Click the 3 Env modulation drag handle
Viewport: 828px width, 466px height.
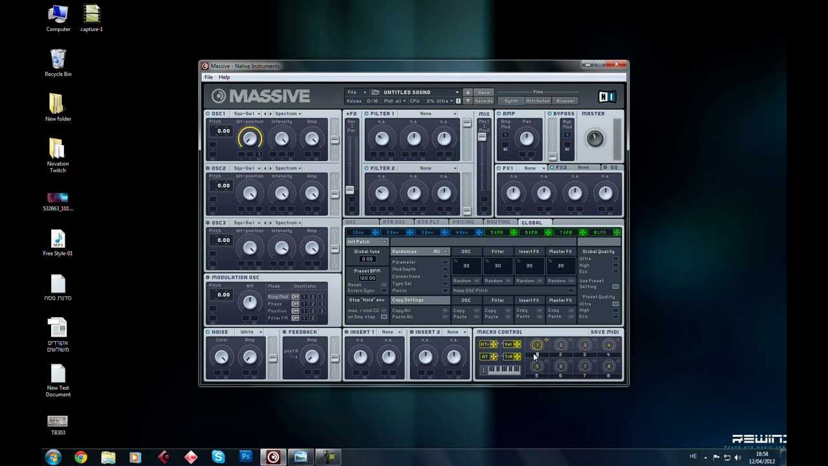click(x=444, y=232)
